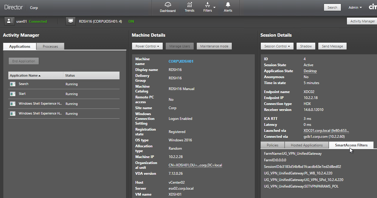
Task: Click the FarmName:UG_VPN_UnifiedGateway filter entry
Action: click(x=293, y=154)
